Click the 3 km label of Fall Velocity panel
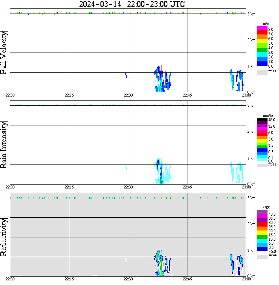 pos(251,14)
